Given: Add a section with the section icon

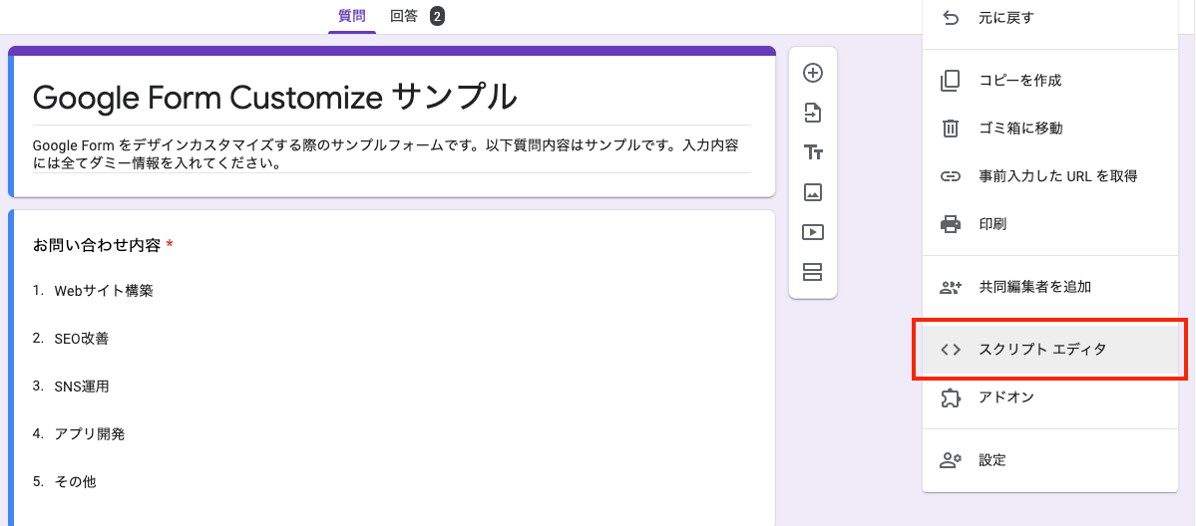Looking at the screenshot, I should (813, 271).
